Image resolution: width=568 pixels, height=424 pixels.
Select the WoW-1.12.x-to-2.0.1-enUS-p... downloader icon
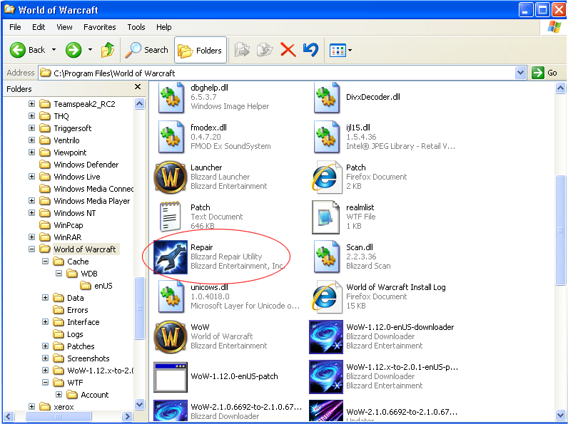click(x=326, y=376)
